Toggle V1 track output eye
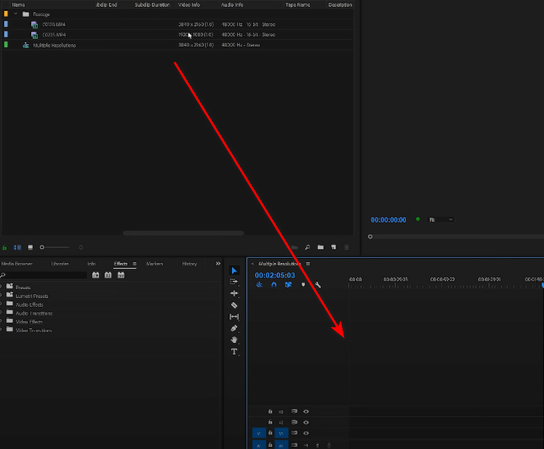 306,433
